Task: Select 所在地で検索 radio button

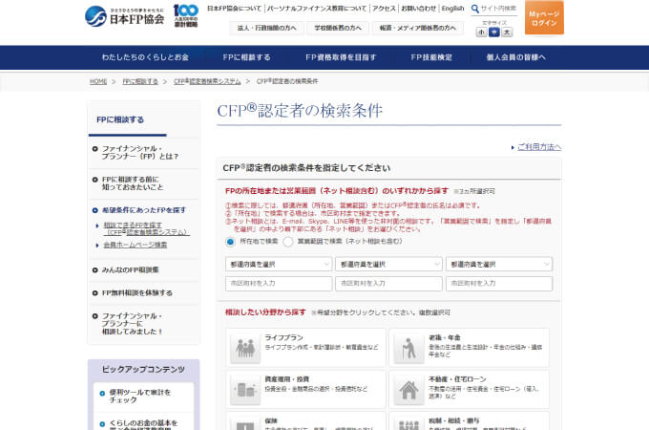Action: tap(231, 242)
